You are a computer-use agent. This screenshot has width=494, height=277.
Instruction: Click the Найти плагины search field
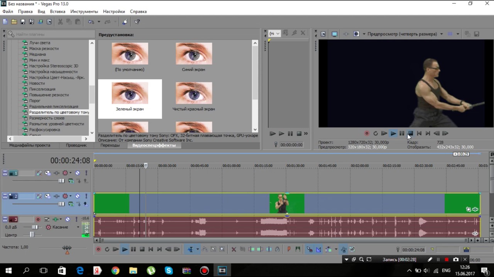click(51, 34)
